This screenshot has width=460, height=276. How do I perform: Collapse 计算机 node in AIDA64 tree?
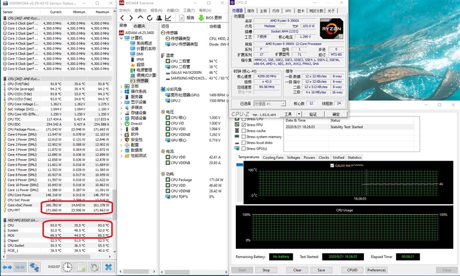121,38
